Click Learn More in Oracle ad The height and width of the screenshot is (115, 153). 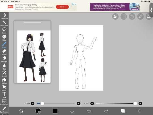point(135,9)
